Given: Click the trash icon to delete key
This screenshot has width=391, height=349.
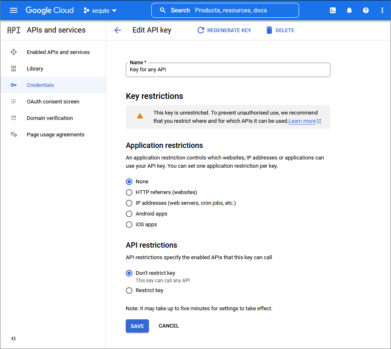Looking at the screenshot, I should click(x=269, y=30).
